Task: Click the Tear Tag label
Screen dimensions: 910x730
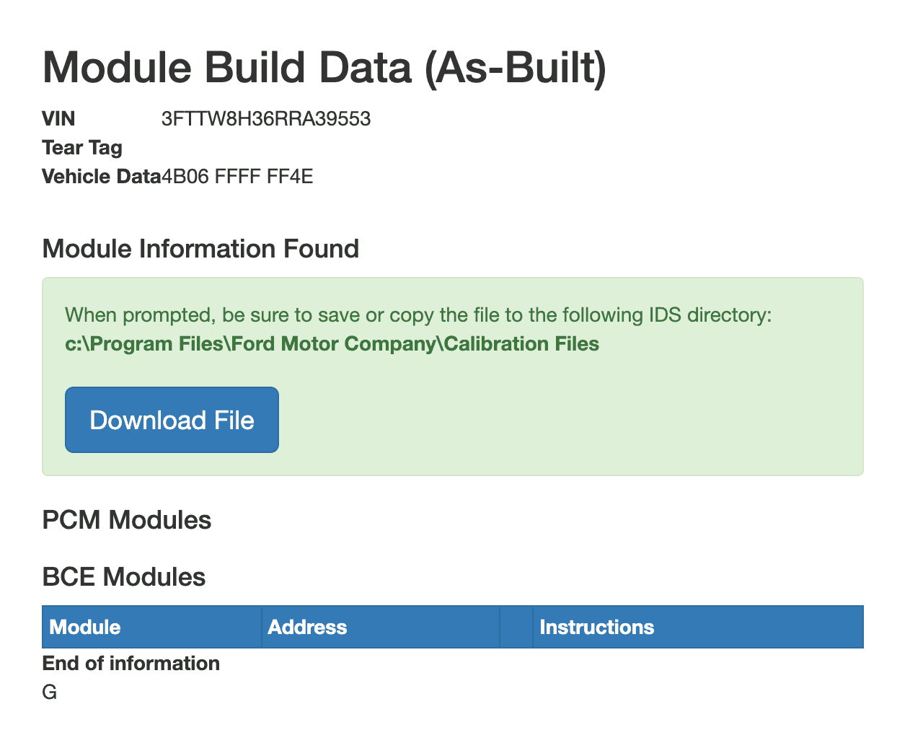Action: (x=82, y=148)
